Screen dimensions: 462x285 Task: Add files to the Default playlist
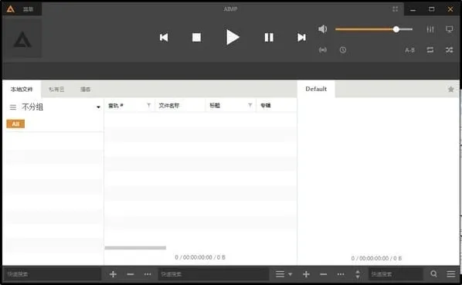(x=306, y=274)
